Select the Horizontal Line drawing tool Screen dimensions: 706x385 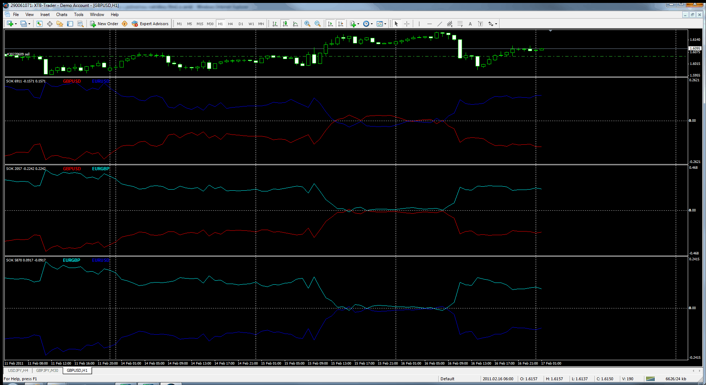430,24
